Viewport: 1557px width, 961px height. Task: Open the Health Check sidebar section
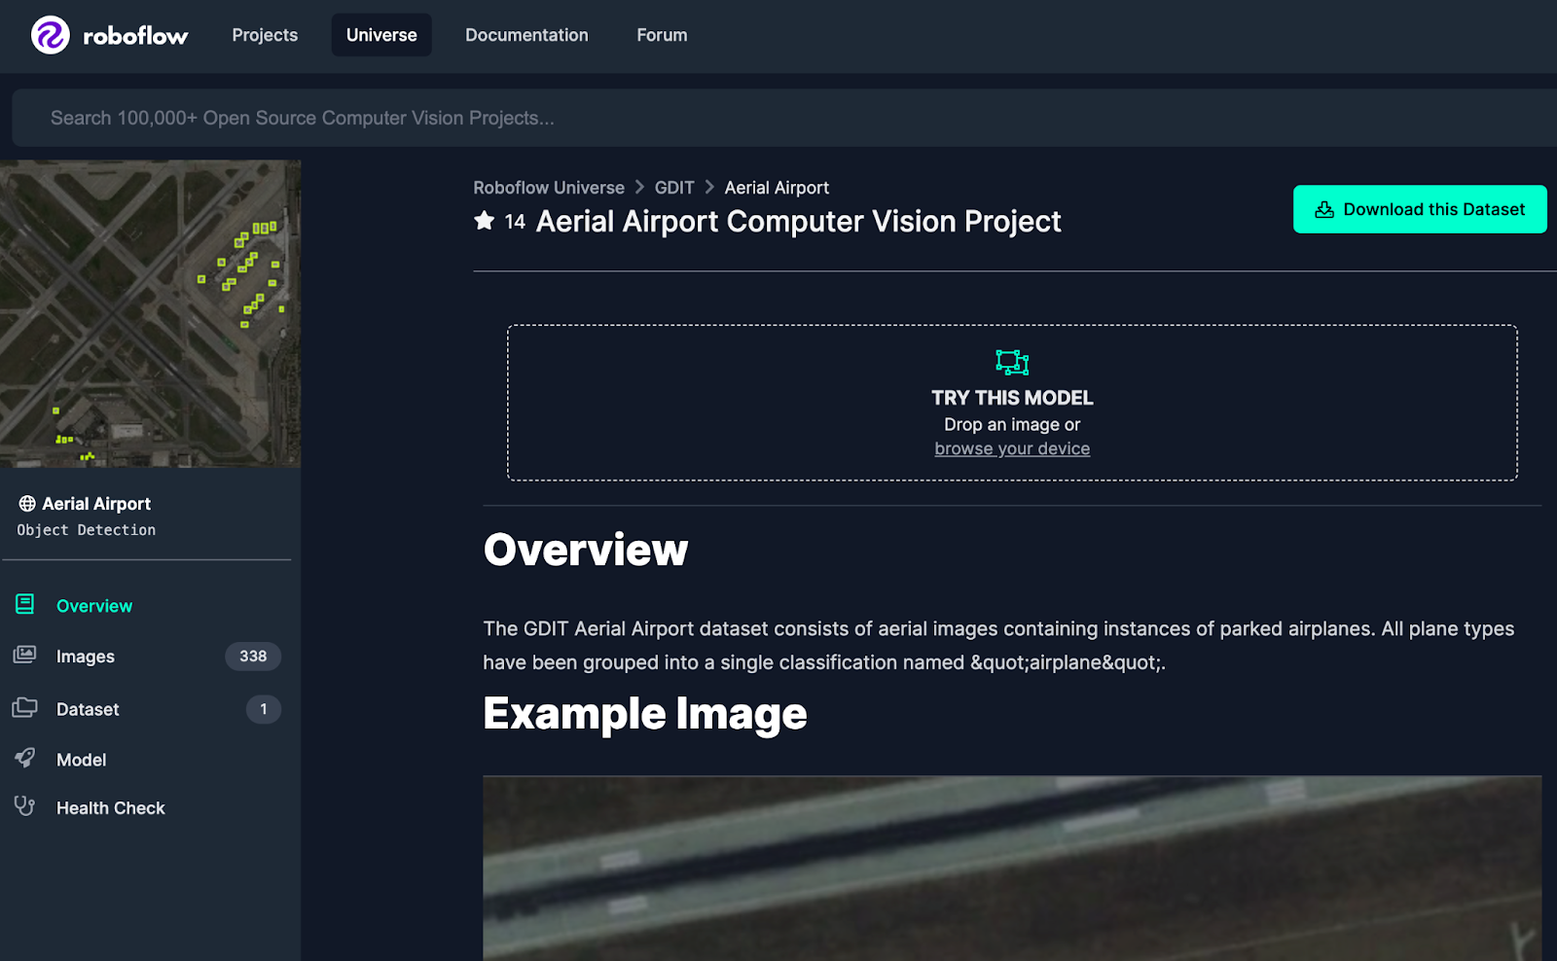111,808
